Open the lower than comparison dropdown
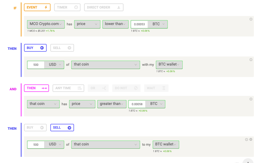Image resolution: width=260 pixels, height=163 pixels. pos(115,24)
